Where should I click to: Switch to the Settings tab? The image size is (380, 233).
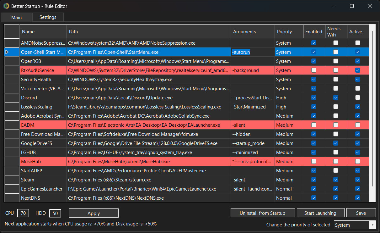click(48, 17)
